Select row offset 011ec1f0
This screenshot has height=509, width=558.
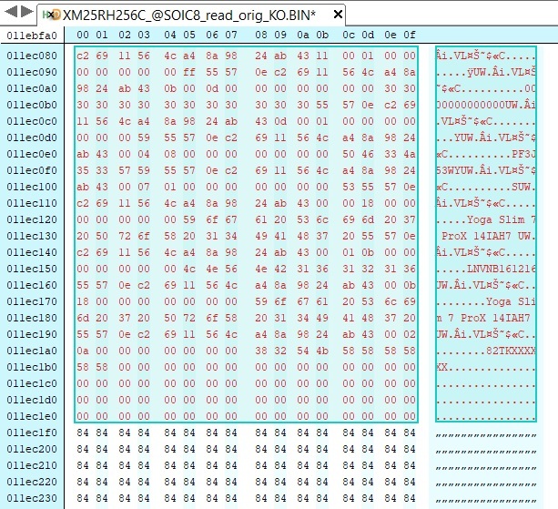tap(32, 433)
